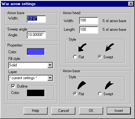The image size is (135, 119).
Task: Click the swept arrow base style icon
Action: pyautogui.click(x=109, y=85)
